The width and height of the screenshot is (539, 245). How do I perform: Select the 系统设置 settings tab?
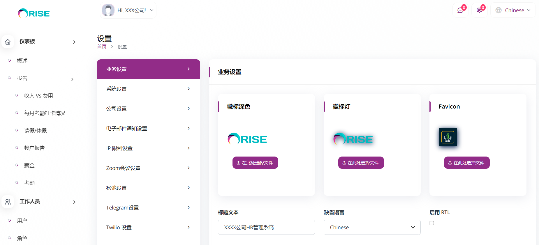148,89
